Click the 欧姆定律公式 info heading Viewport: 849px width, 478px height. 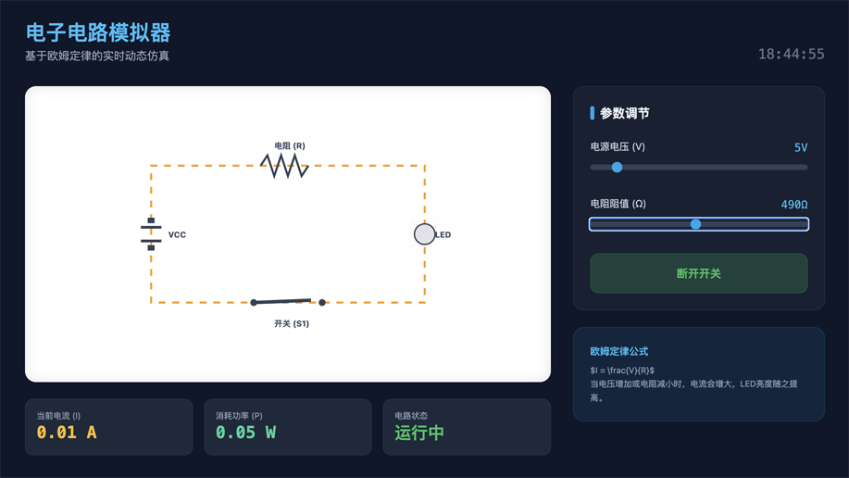coord(618,352)
